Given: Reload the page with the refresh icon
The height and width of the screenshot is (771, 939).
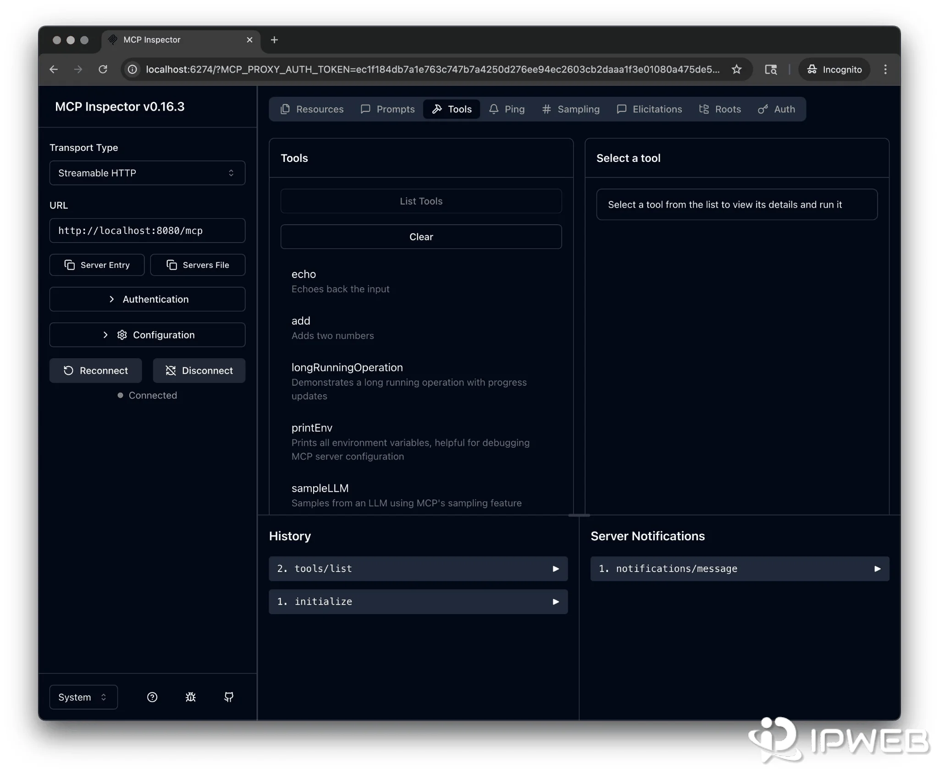Looking at the screenshot, I should click(x=103, y=69).
